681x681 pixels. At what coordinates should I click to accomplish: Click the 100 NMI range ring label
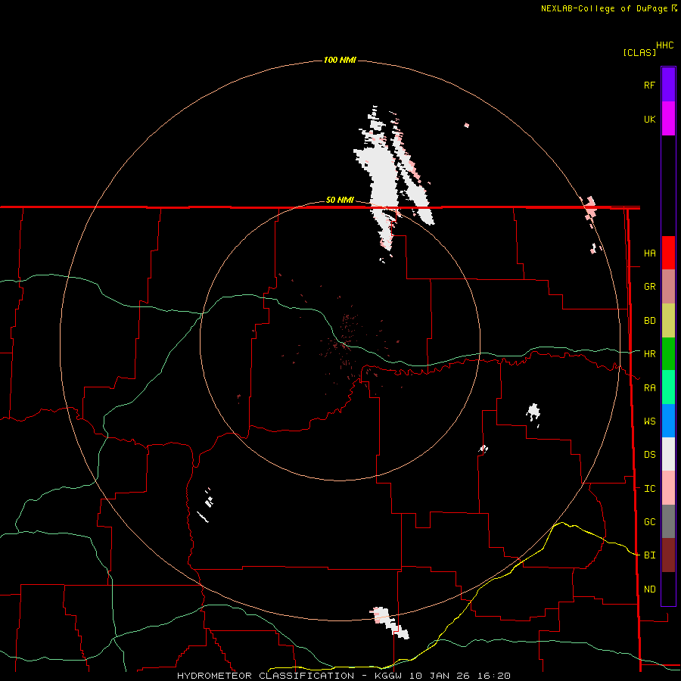[340, 60]
